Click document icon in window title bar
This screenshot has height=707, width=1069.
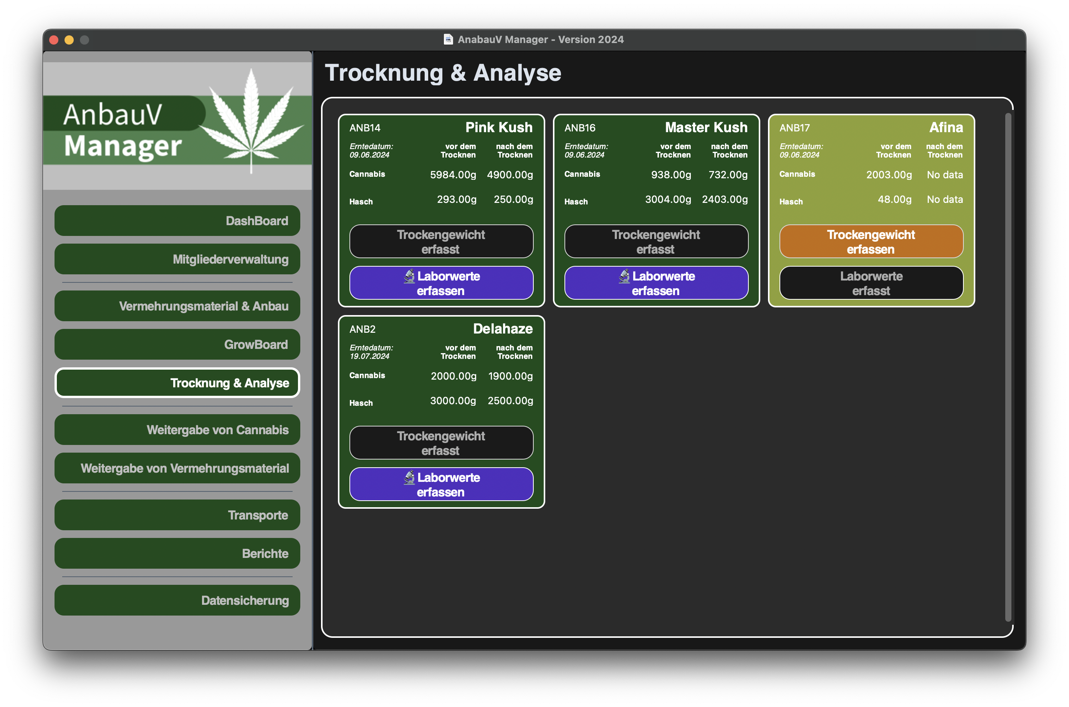pos(448,40)
